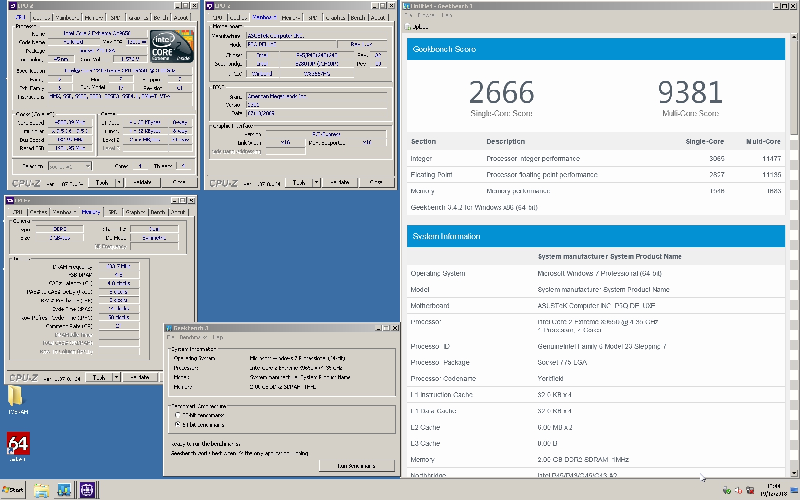
Task: Open the Browser menu in Geekbench results
Action: [427, 15]
